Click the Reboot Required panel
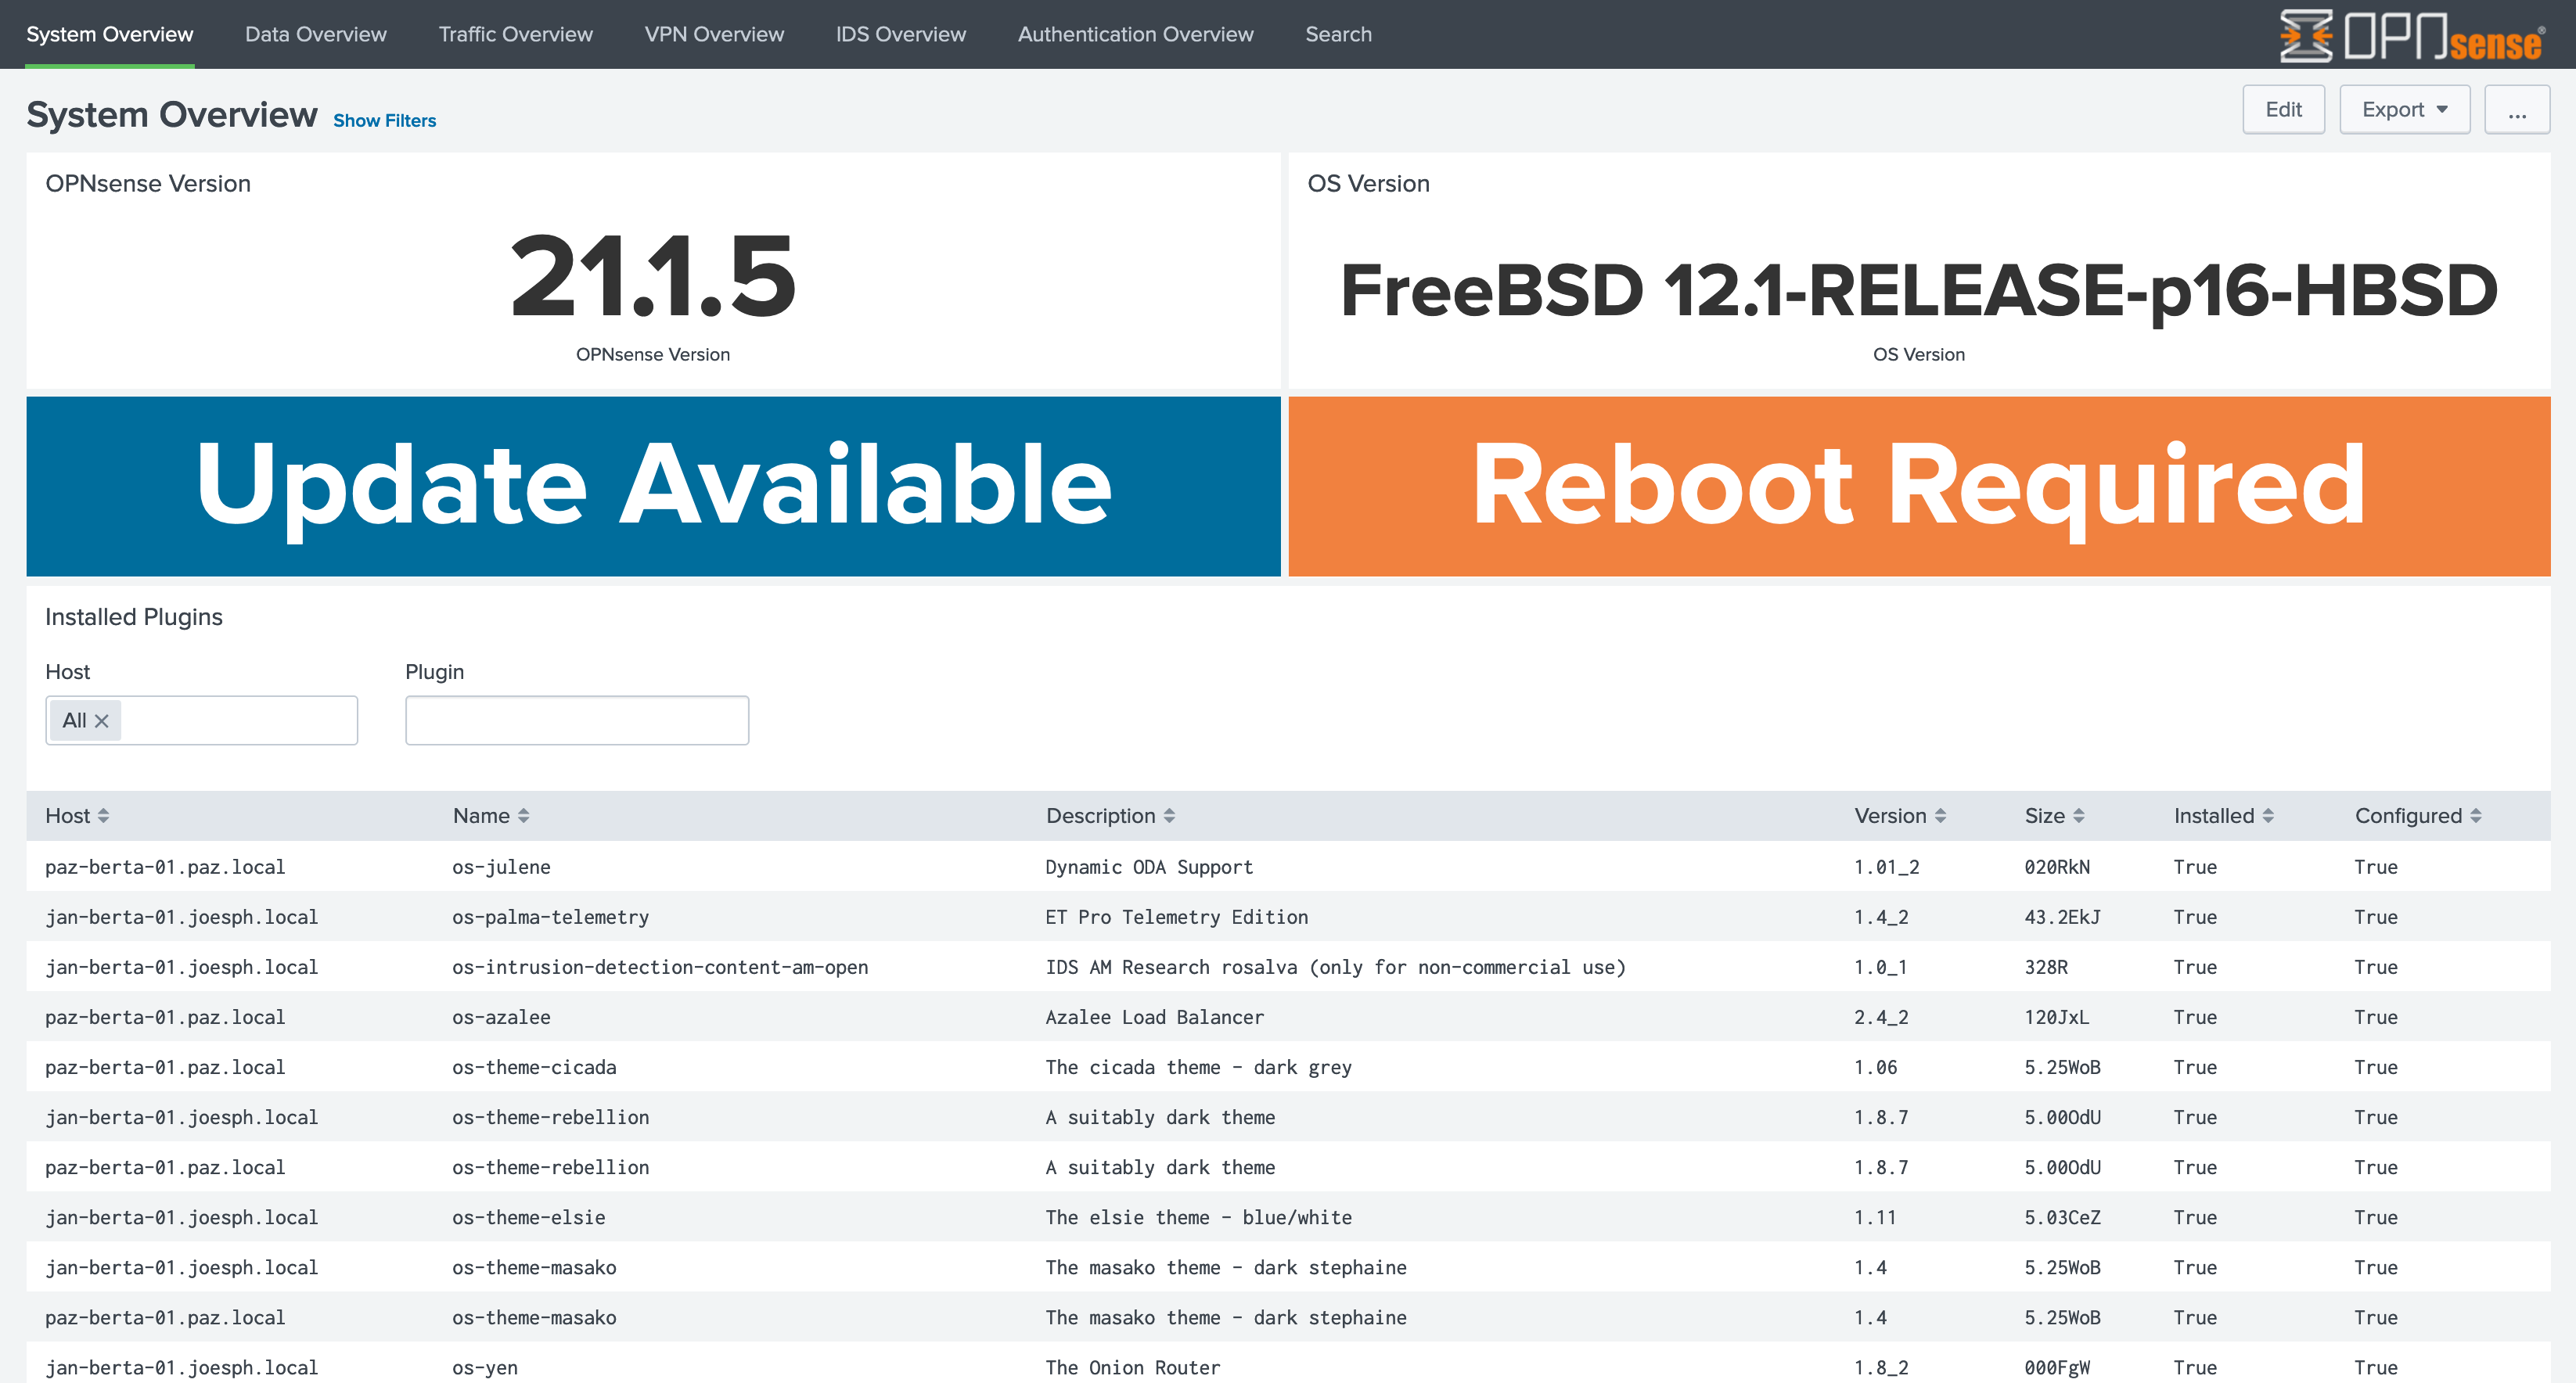The height and width of the screenshot is (1383, 2576). coord(1919,486)
